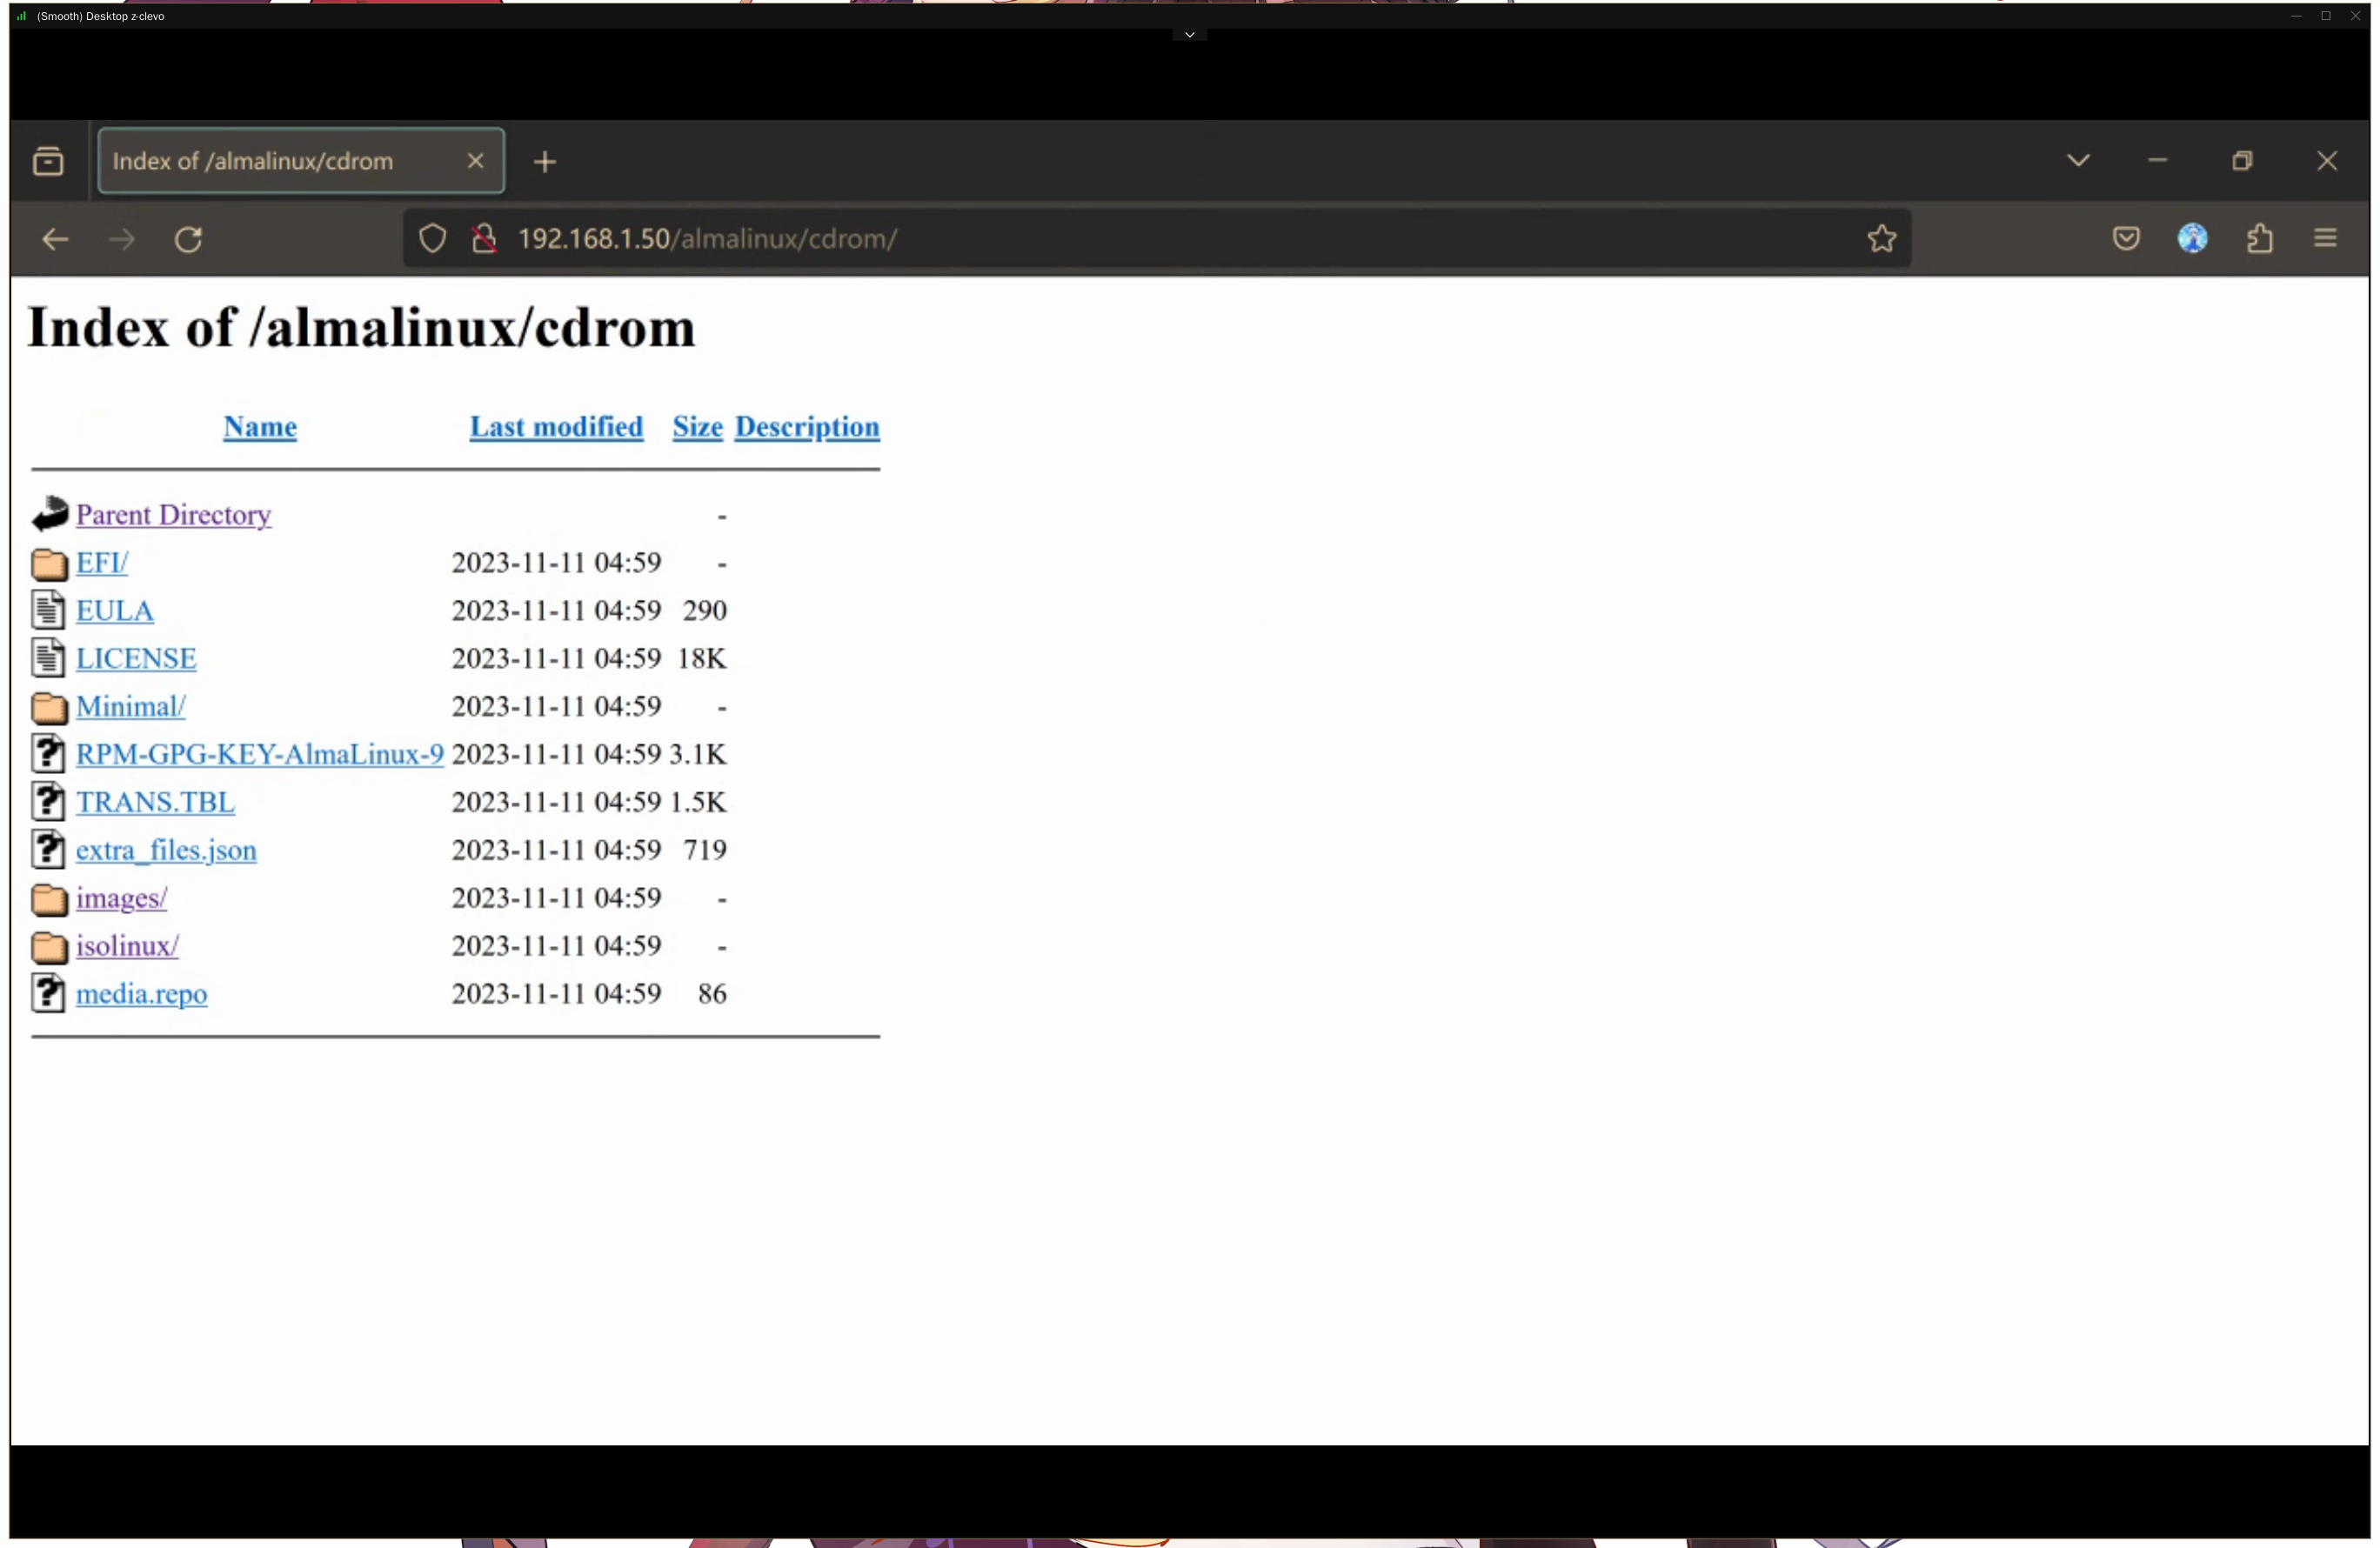Sort the listing by Size
The height and width of the screenshot is (1548, 2380).
697,427
